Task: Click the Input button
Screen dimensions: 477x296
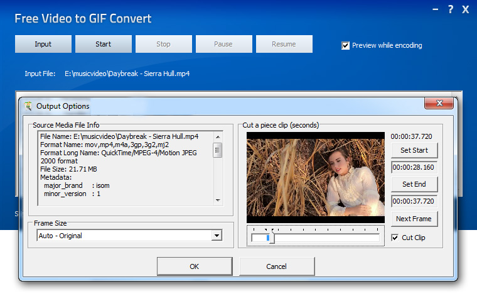Action: pos(43,44)
